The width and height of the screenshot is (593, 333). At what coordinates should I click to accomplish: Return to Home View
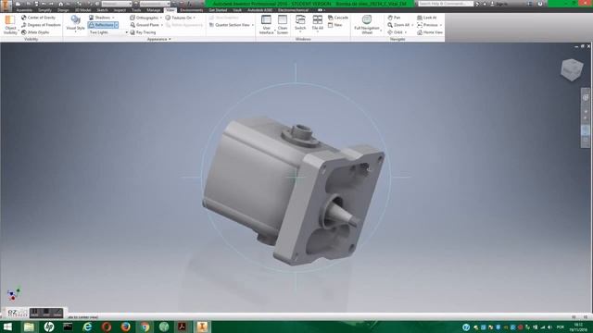430,32
